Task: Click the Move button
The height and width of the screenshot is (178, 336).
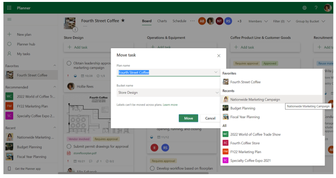Action: [188, 118]
